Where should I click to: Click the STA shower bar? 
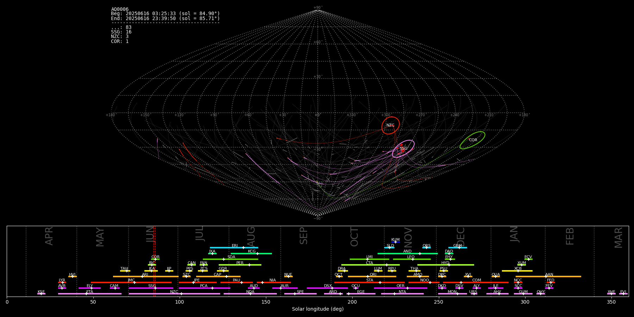[x=369, y=282]
